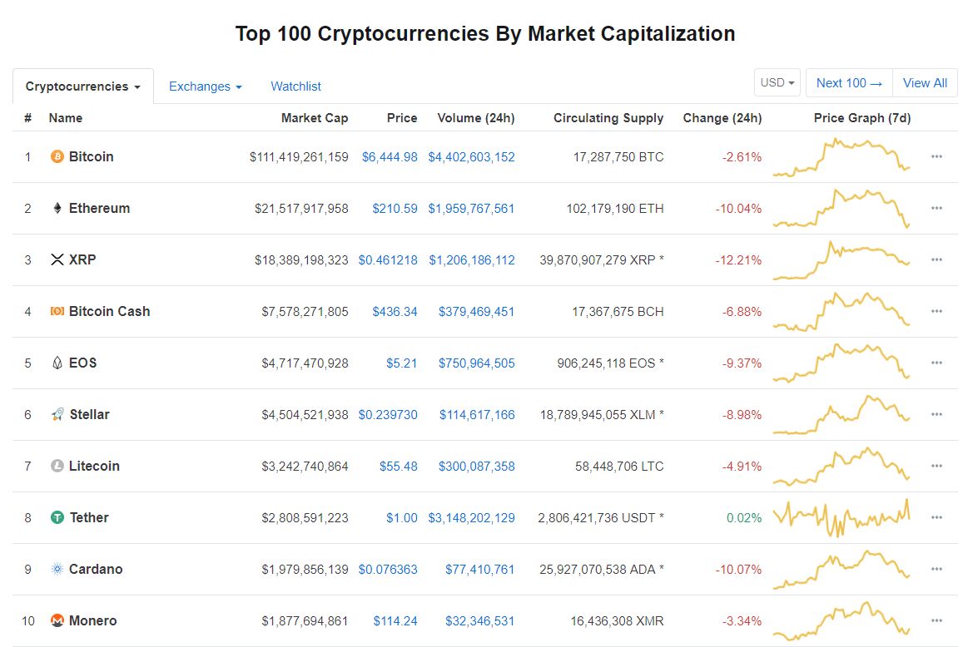
Task: Go to Next 100 cryptocurrencies
Action: pyautogui.click(x=849, y=83)
